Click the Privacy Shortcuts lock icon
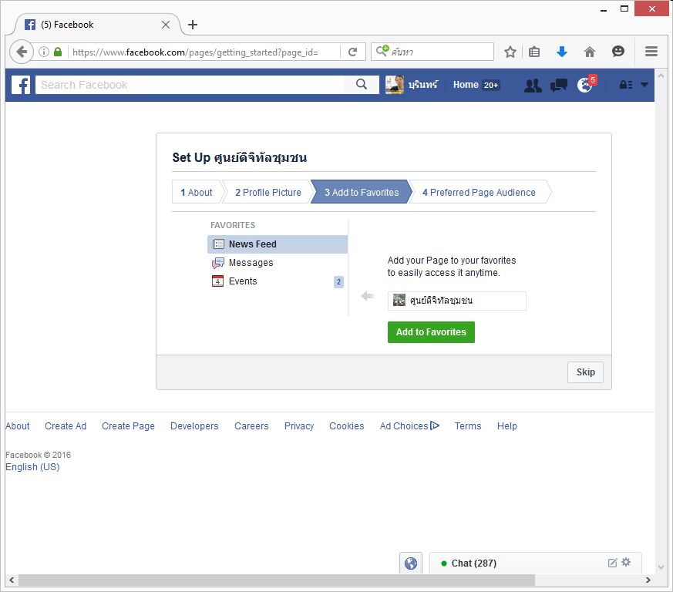The image size is (673, 592). coord(626,86)
